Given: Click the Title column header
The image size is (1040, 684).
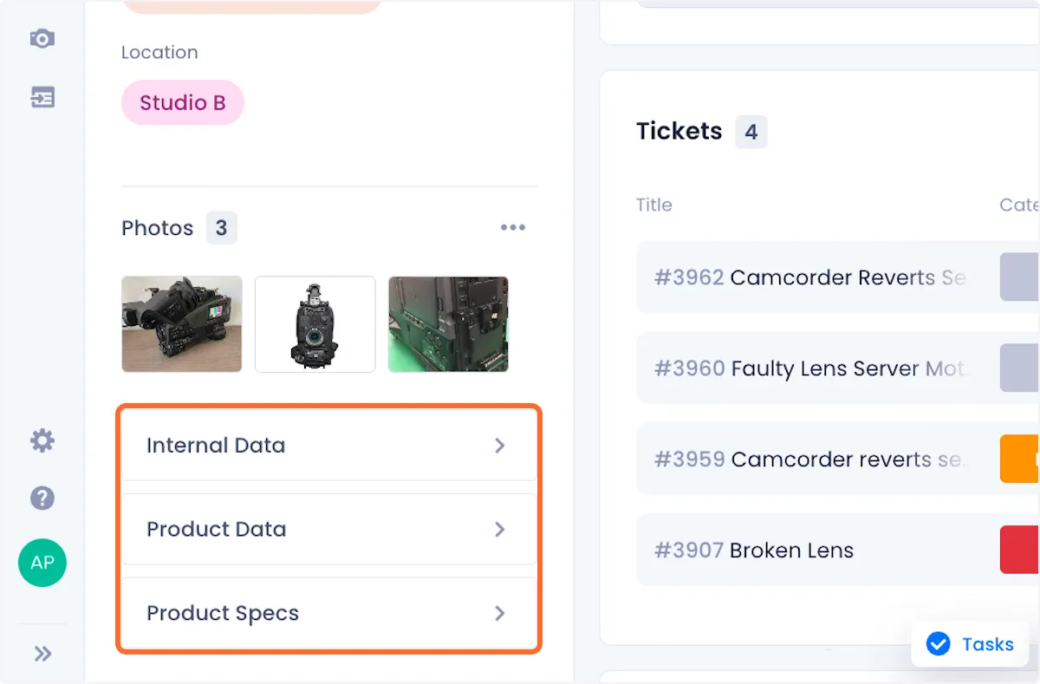Looking at the screenshot, I should click(x=654, y=205).
